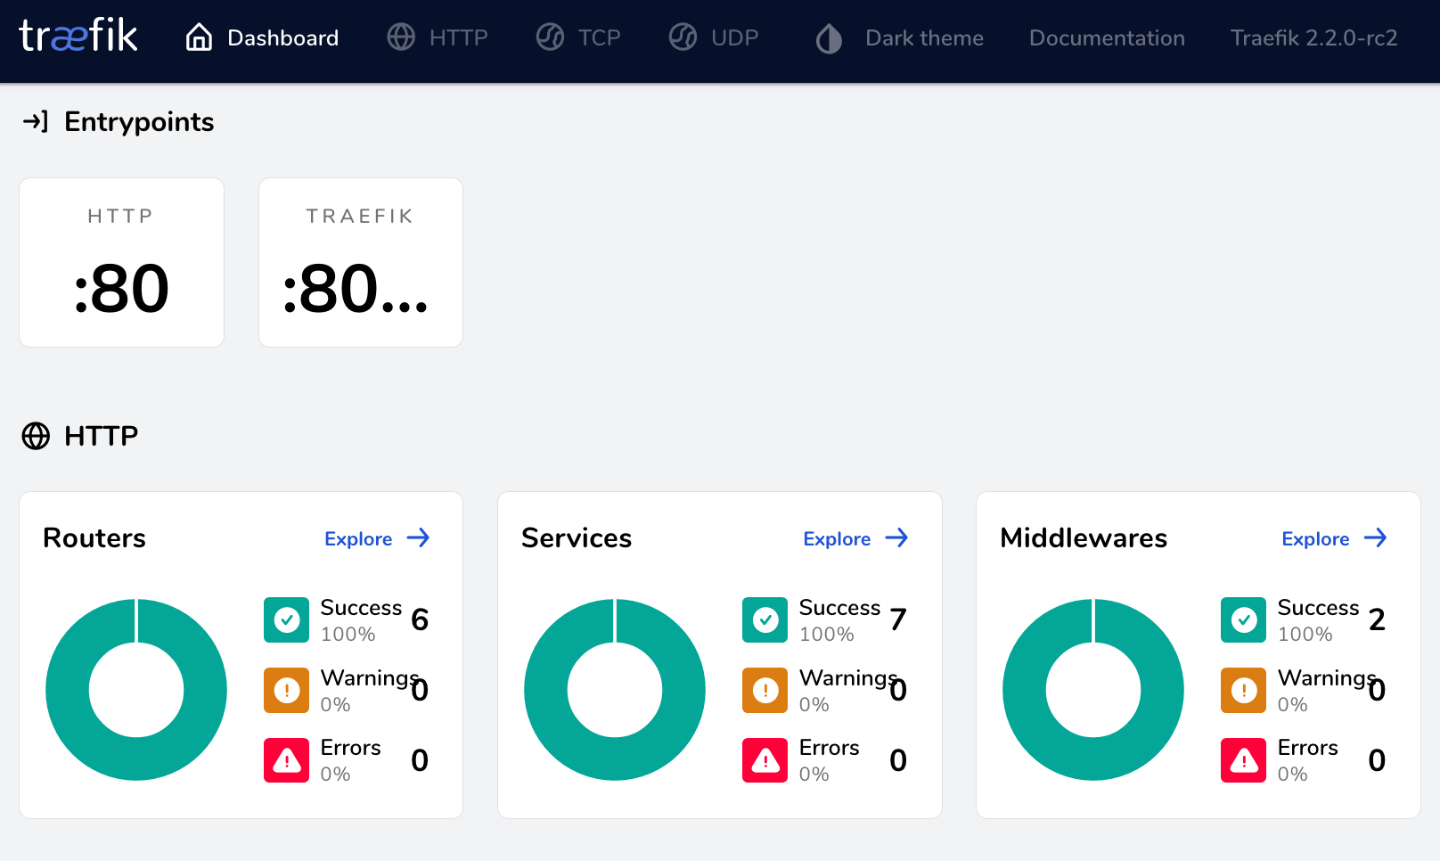Explore the Services list
Screen dimensions: 1440x861
pos(855,538)
